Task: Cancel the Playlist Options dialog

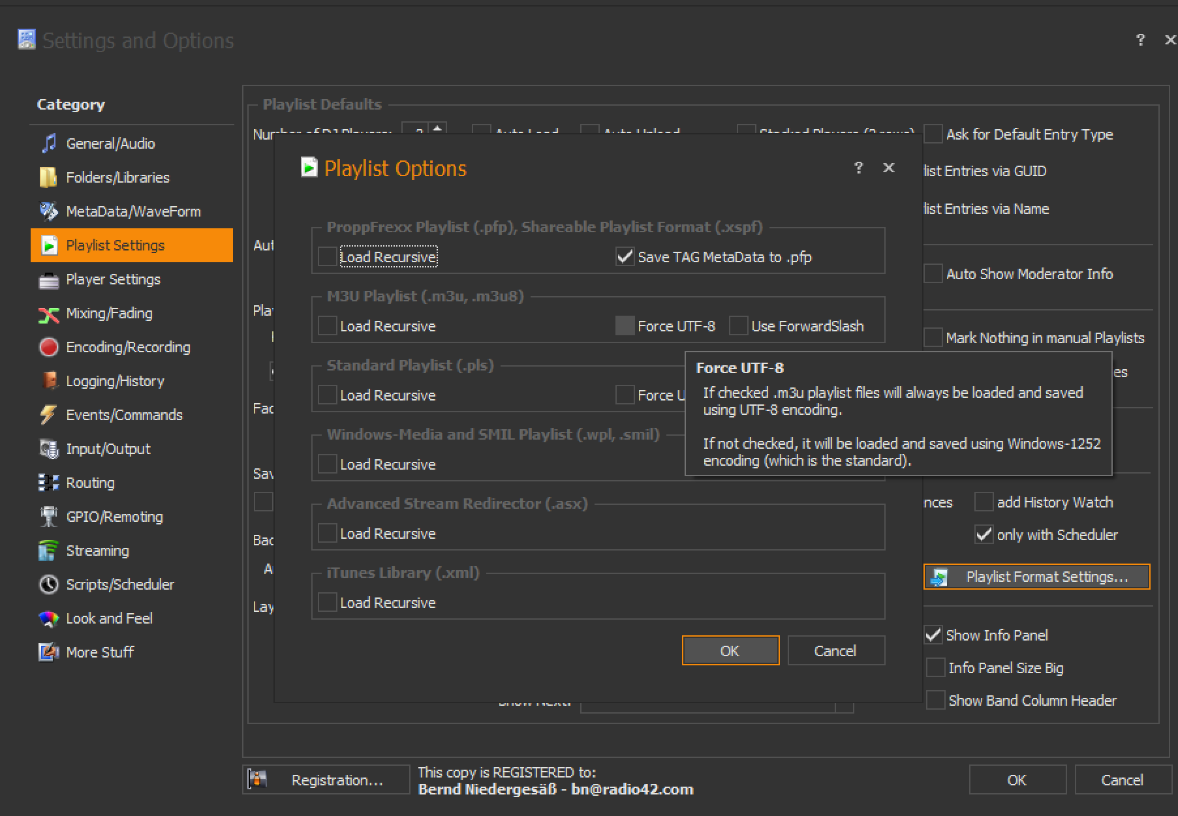Action: point(835,651)
